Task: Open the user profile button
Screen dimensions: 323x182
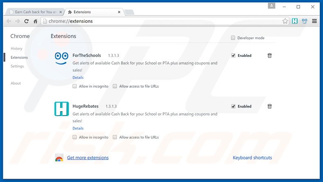Action: (x=271, y=6)
